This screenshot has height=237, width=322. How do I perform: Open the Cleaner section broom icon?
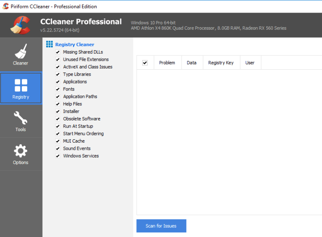[21, 51]
